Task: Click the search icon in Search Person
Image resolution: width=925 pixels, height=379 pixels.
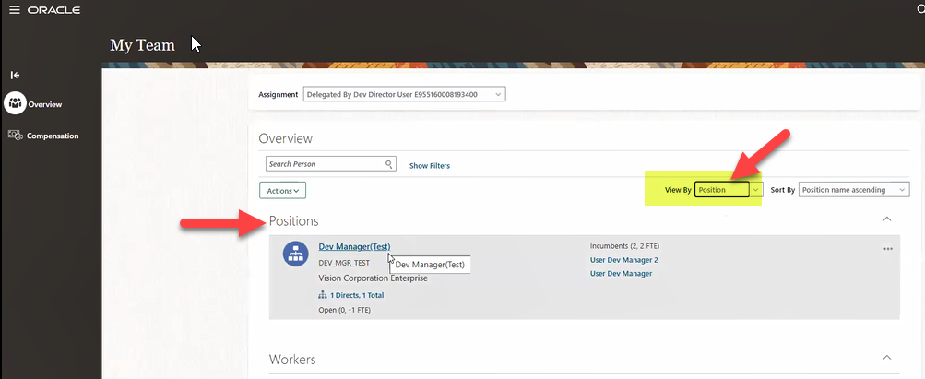Action: (x=389, y=164)
